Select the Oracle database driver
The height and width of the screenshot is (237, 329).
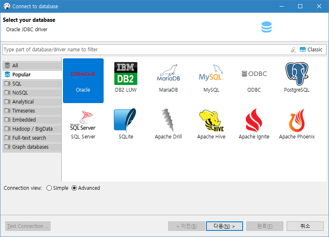click(83, 81)
